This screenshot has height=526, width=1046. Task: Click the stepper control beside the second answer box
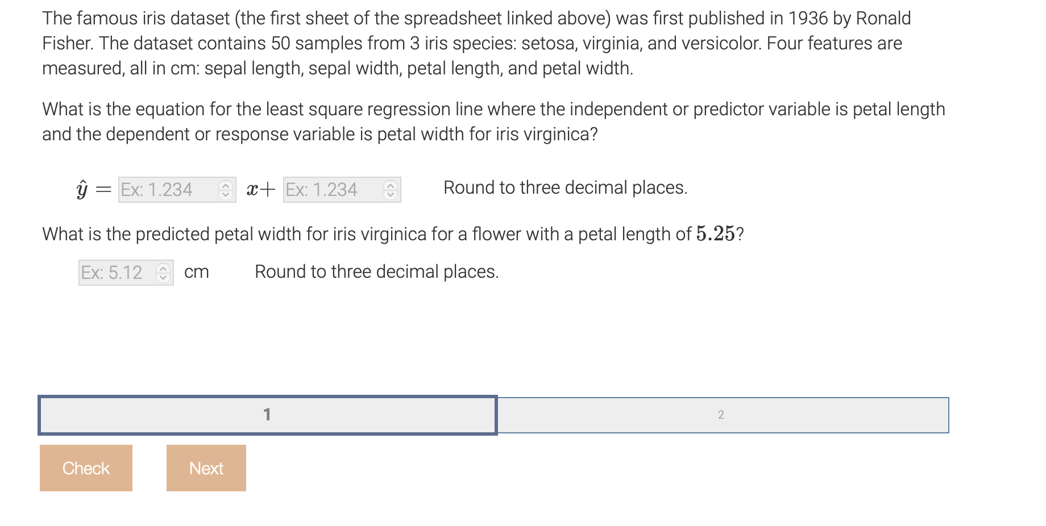click(390, 190)
